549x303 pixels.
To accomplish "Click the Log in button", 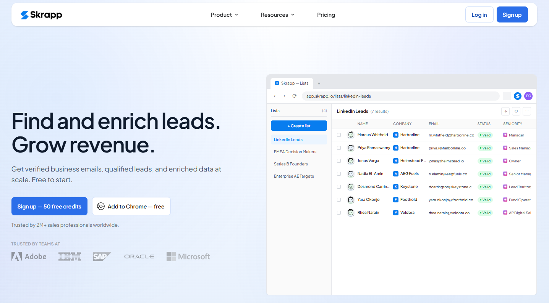I will click(x=479, y=14).
